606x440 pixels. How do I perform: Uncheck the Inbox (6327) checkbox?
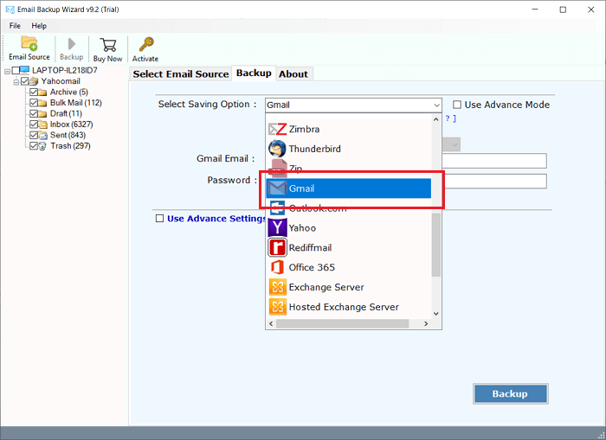tap(34, 124)
